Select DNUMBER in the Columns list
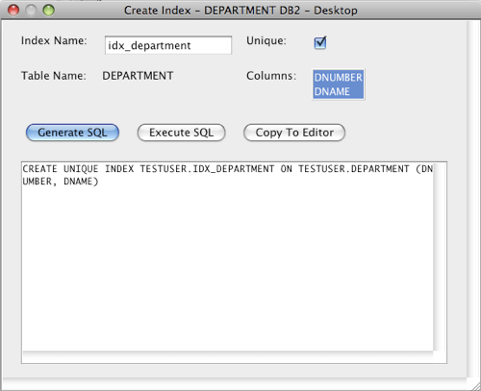 (x=339, y=77)
